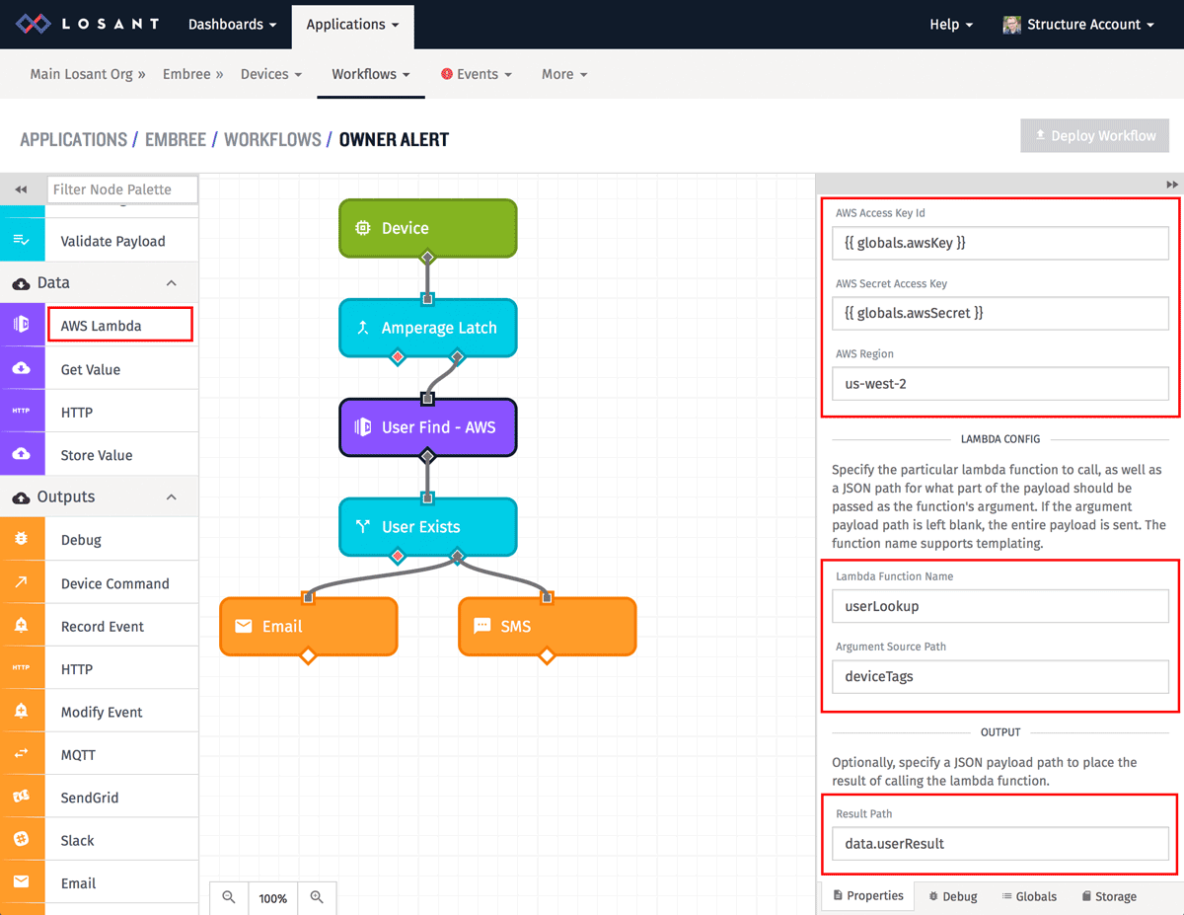Screen dimensions: 1184x915
Task: Click the SendGrid node icon
Action: pos(22,796)
